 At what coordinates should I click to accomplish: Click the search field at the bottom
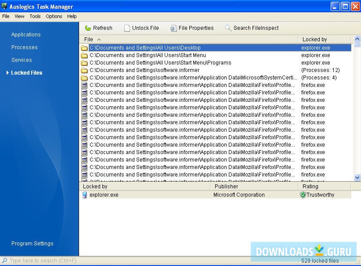(40, 261)
